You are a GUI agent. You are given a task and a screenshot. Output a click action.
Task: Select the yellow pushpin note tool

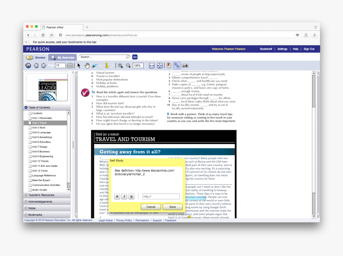click(107, 65)
